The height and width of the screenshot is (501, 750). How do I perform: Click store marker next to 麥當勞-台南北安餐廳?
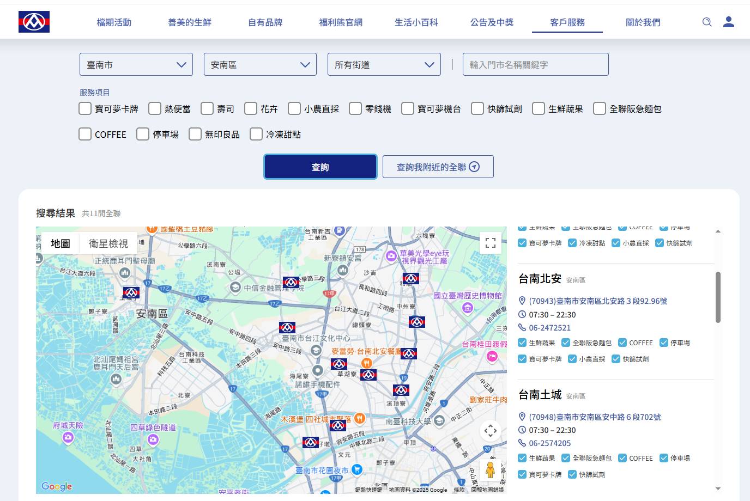coord(409,353)
